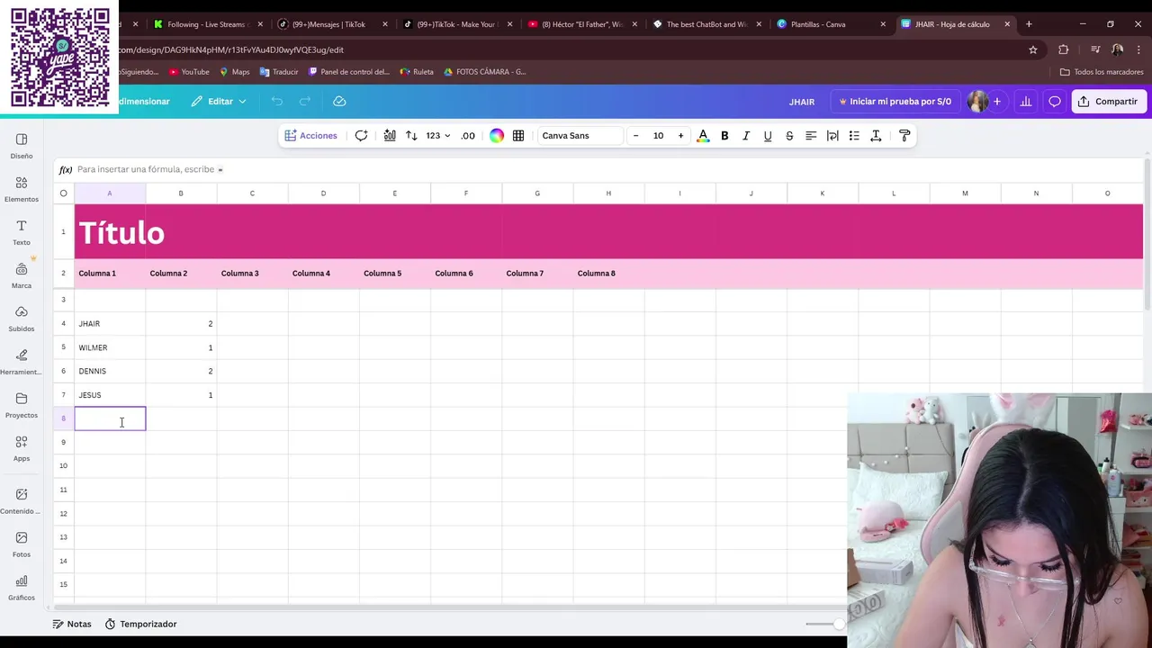Image resolution: width=1152 pixels, height=648 pixels.
Task: Open the Proyectos panel in sidebar
Action: click(22, 405)
